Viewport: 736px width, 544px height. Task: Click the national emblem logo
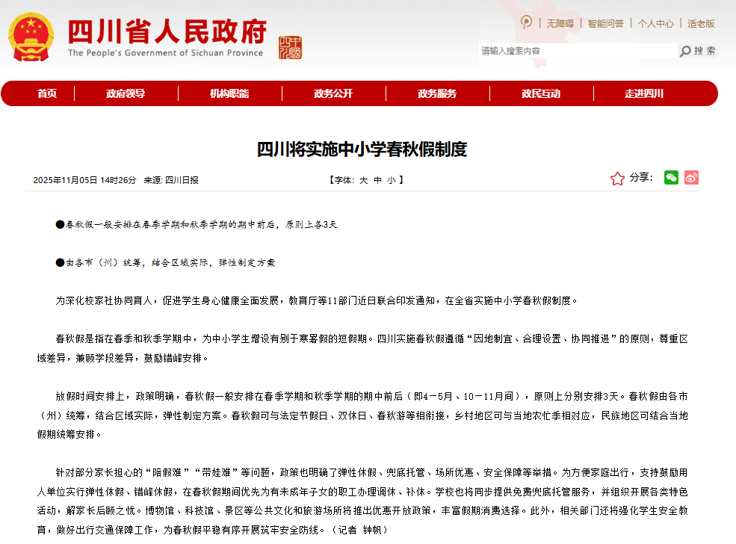31,37
